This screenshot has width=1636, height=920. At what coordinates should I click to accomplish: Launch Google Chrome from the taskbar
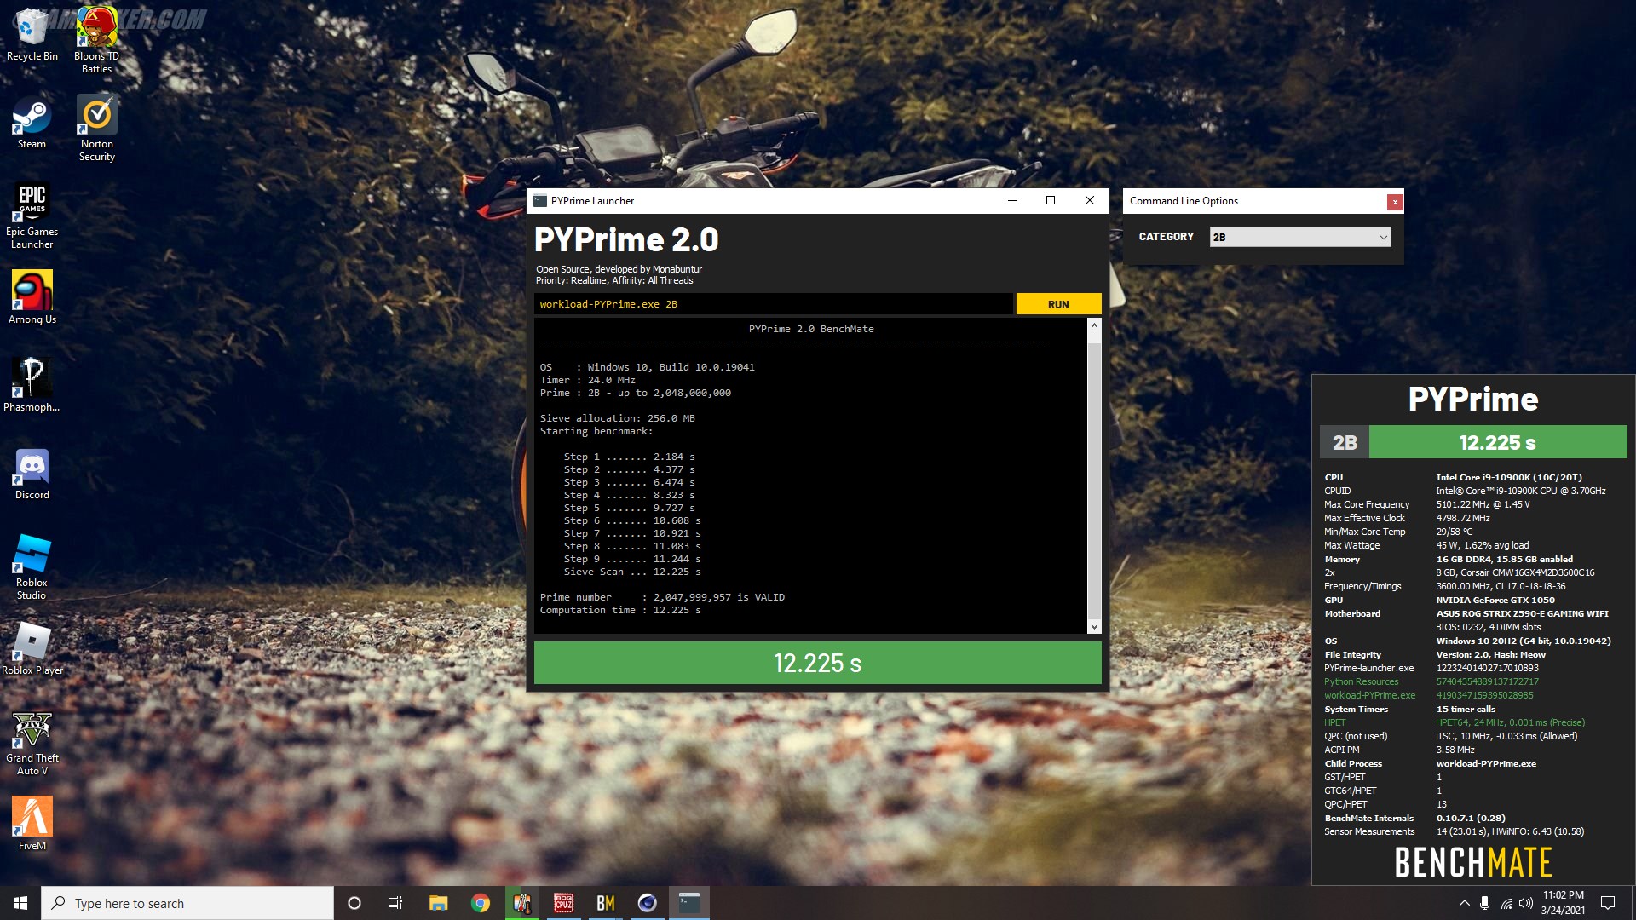pos(481,903)
